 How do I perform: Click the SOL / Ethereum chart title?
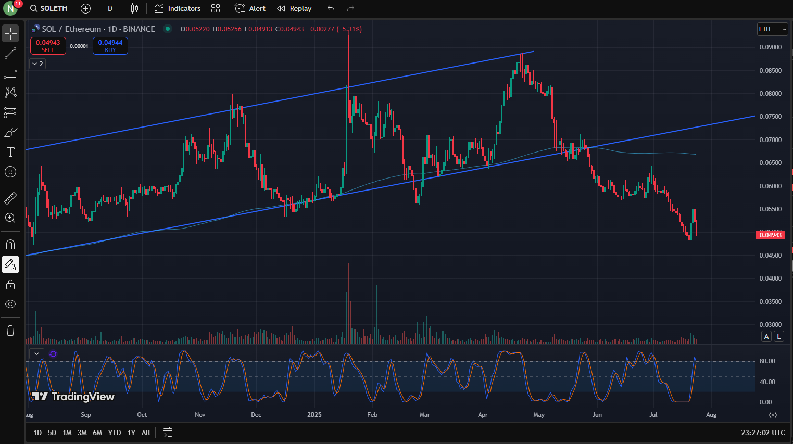98,29
